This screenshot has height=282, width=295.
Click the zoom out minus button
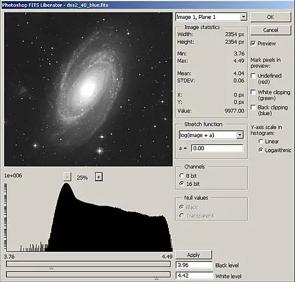coord(67,177)
